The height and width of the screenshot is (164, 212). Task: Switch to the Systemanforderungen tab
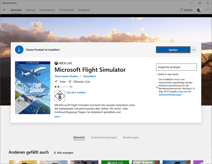[x=104, y=137]
